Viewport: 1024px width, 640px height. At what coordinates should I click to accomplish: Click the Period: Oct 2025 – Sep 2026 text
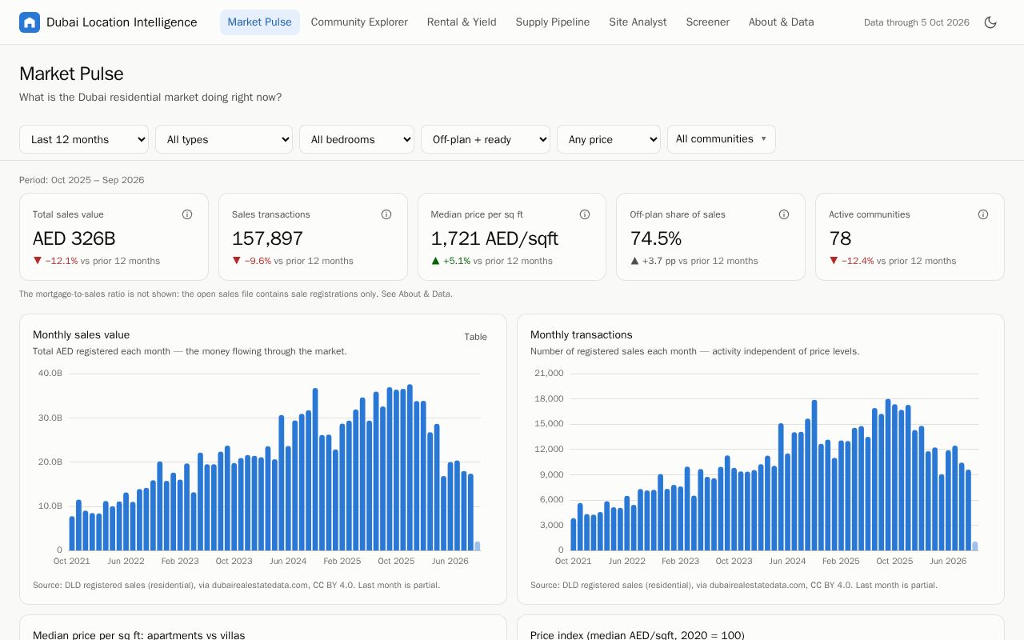[x=82, y=180]
